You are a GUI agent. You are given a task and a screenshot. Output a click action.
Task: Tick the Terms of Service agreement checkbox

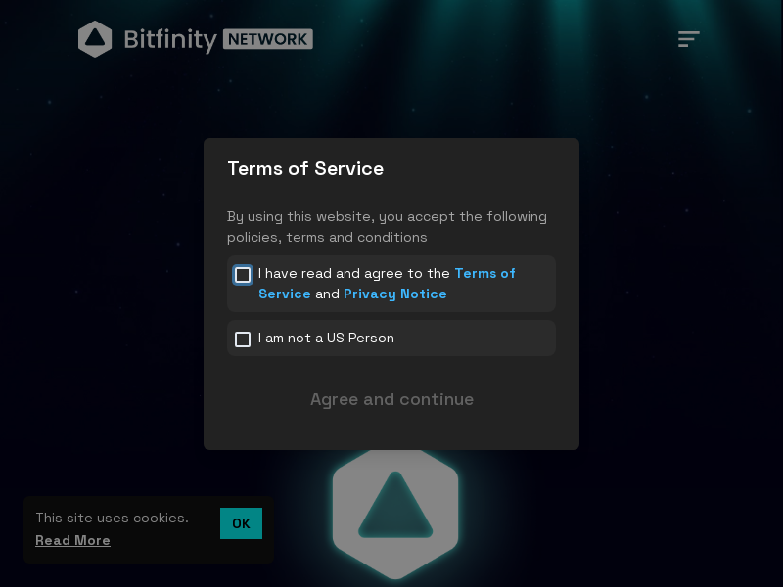(243, 275)
